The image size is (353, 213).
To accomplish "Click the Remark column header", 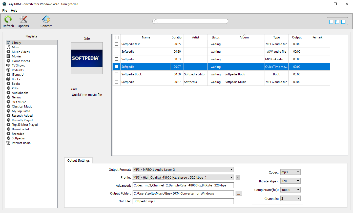I will pyautogui.click(x=317, y=37).
